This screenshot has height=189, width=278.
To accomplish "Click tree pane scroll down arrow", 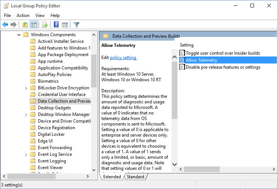I will click(x=94, y=170).
